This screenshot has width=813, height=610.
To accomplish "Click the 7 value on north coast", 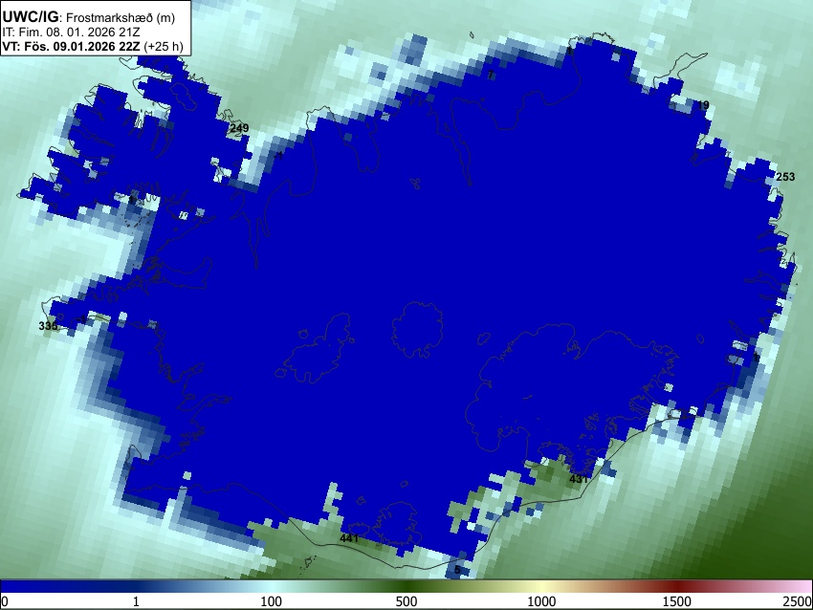I will point(491,76).
